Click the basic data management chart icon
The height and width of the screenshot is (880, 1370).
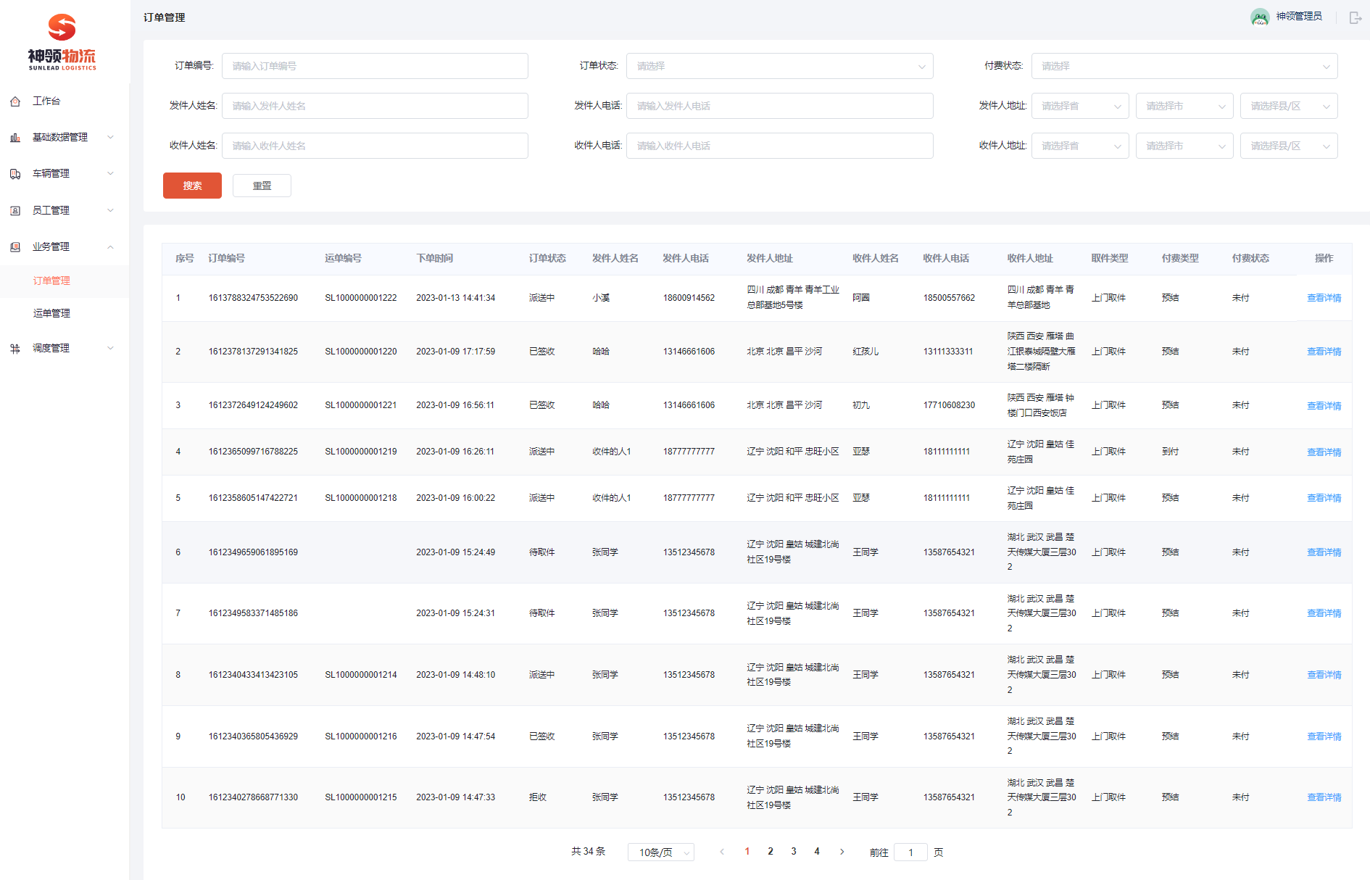click(15, 138)
